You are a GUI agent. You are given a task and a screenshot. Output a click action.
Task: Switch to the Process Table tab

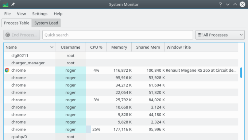(x=17, y=23)
